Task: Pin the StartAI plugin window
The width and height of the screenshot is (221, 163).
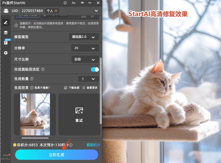Action: (x=81, y=3)
